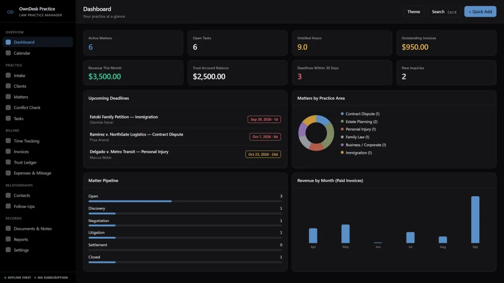This screenshot has width=504, height=283.
Task: Click the Sep revenue bar
Action: coord(475,220)
